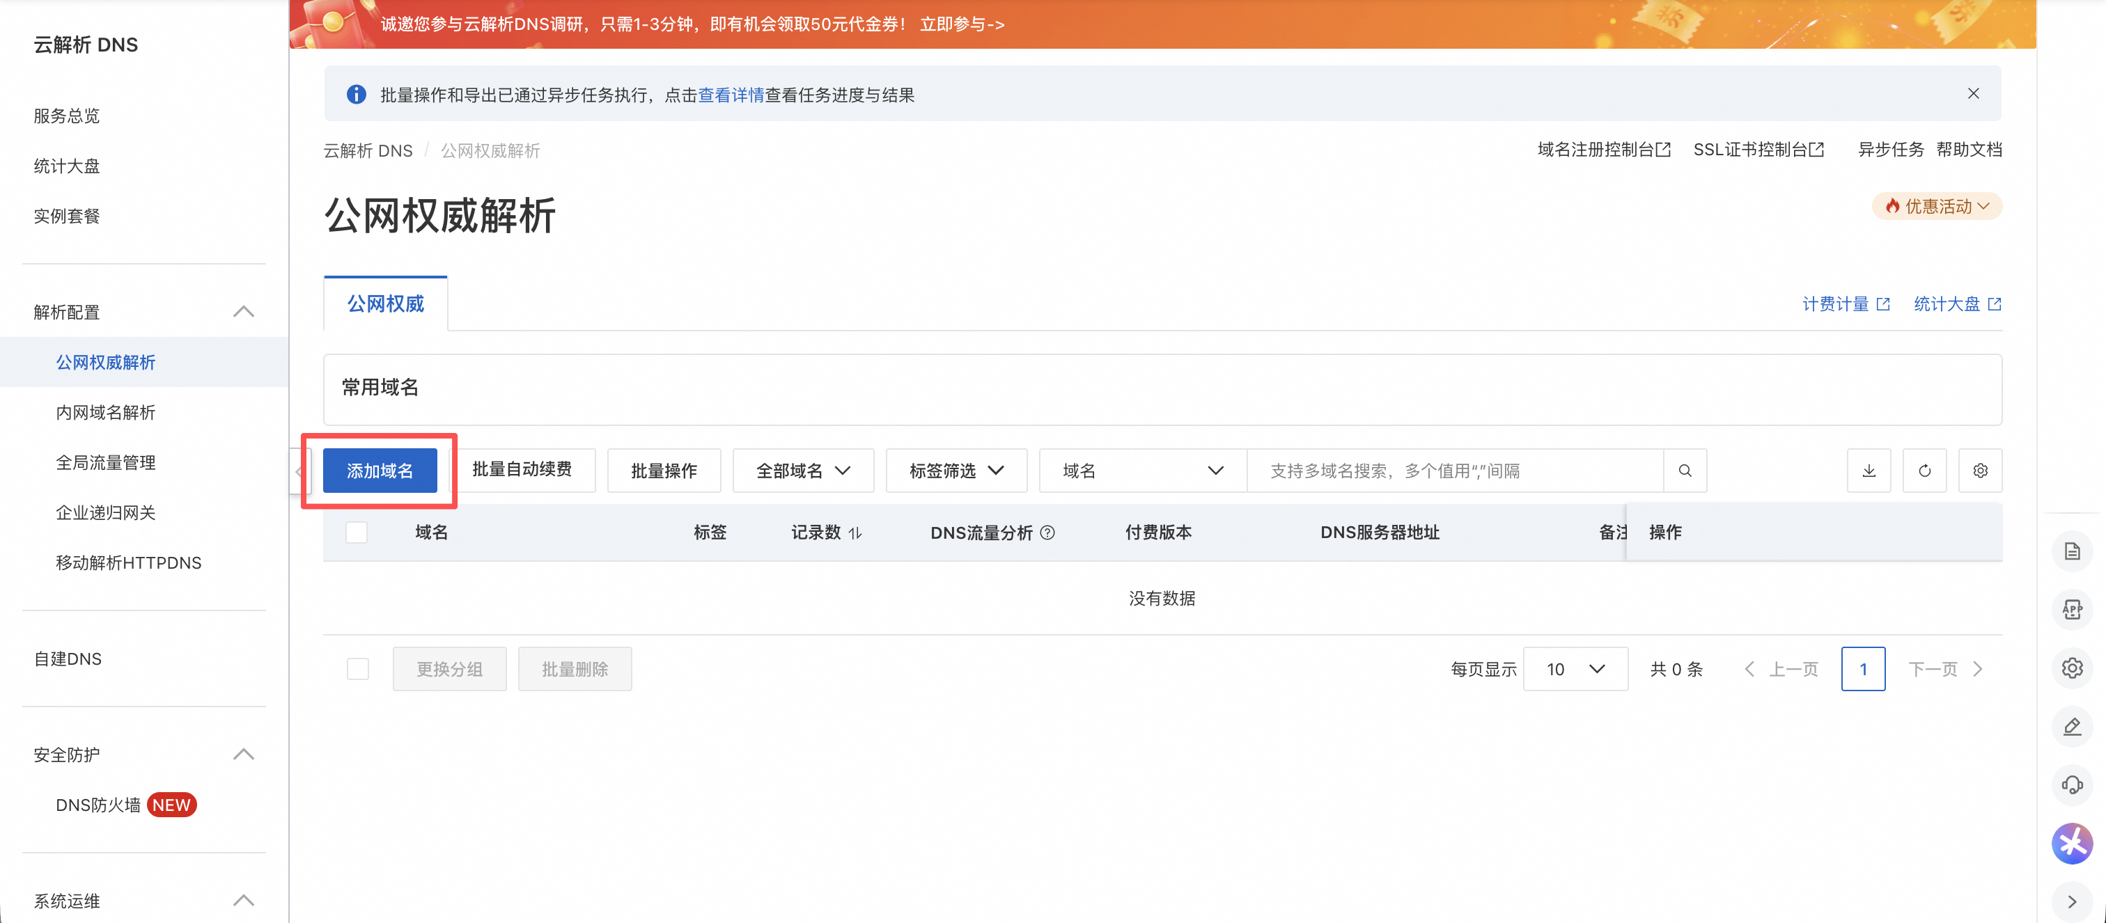Open customer service headset icon

[x=2072, y=785]
